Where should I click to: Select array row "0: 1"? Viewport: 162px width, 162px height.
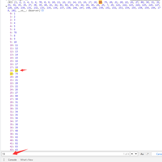[x=12, y=14]
